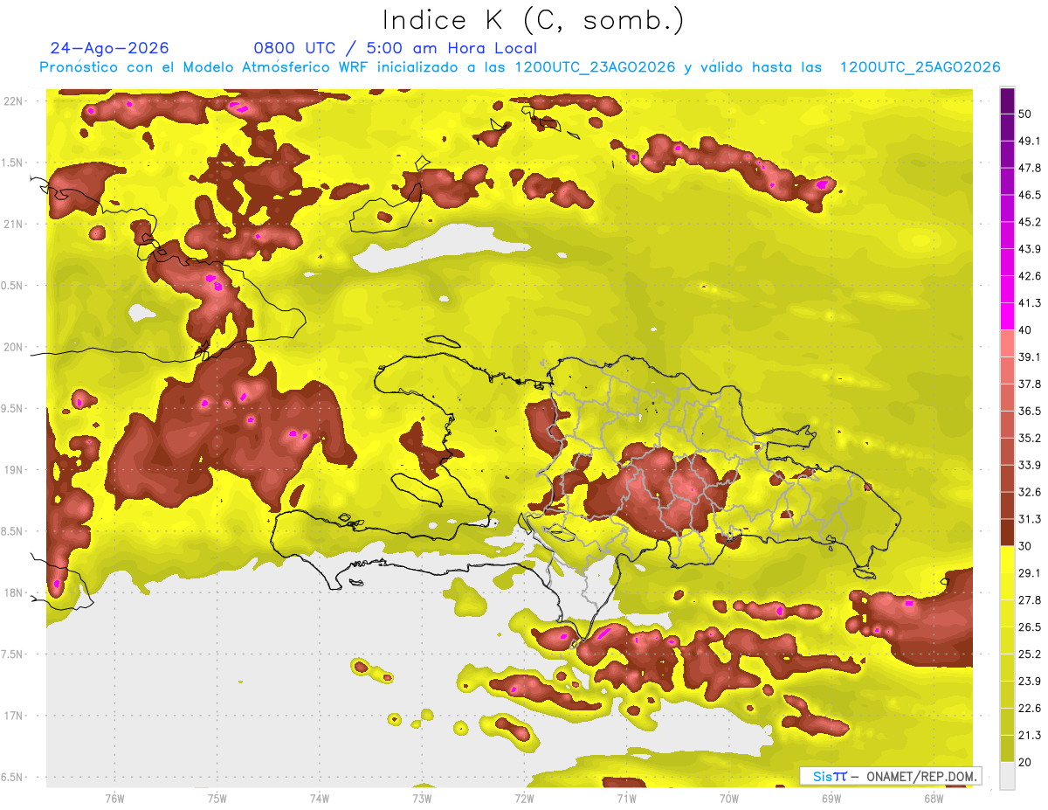Click the 76W longitude axis label
This screenshot has width=1048, height=810.
(x=114, y=798)
